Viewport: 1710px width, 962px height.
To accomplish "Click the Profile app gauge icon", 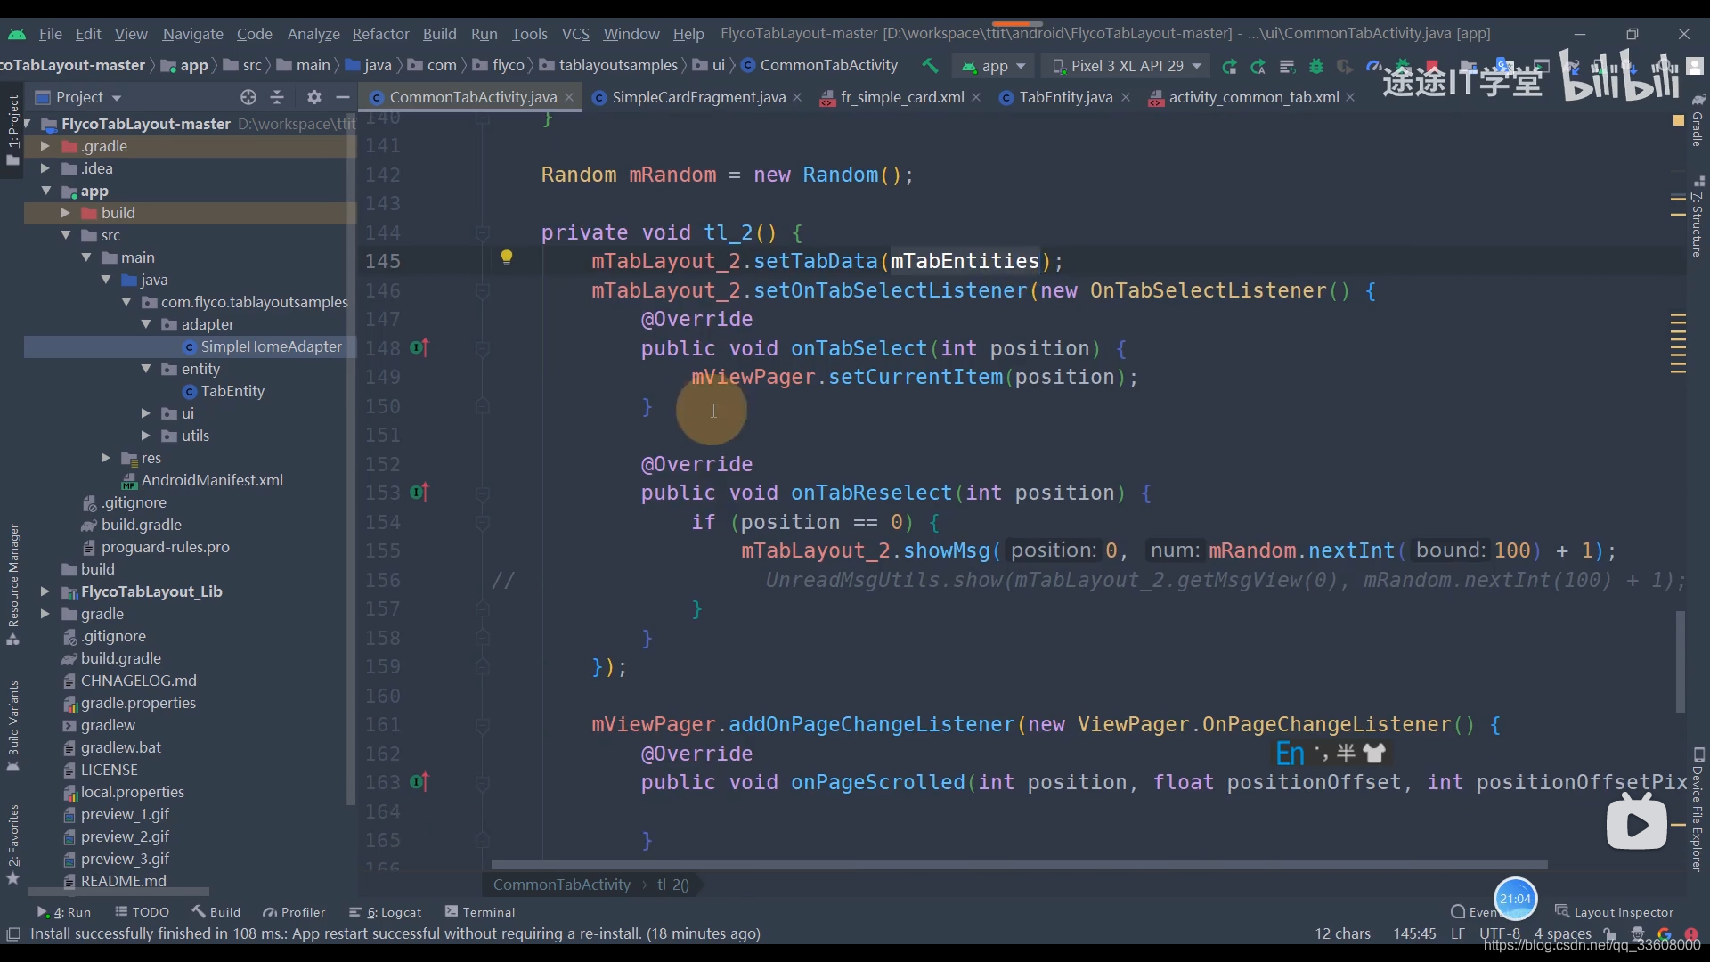I will (1373, 67).
